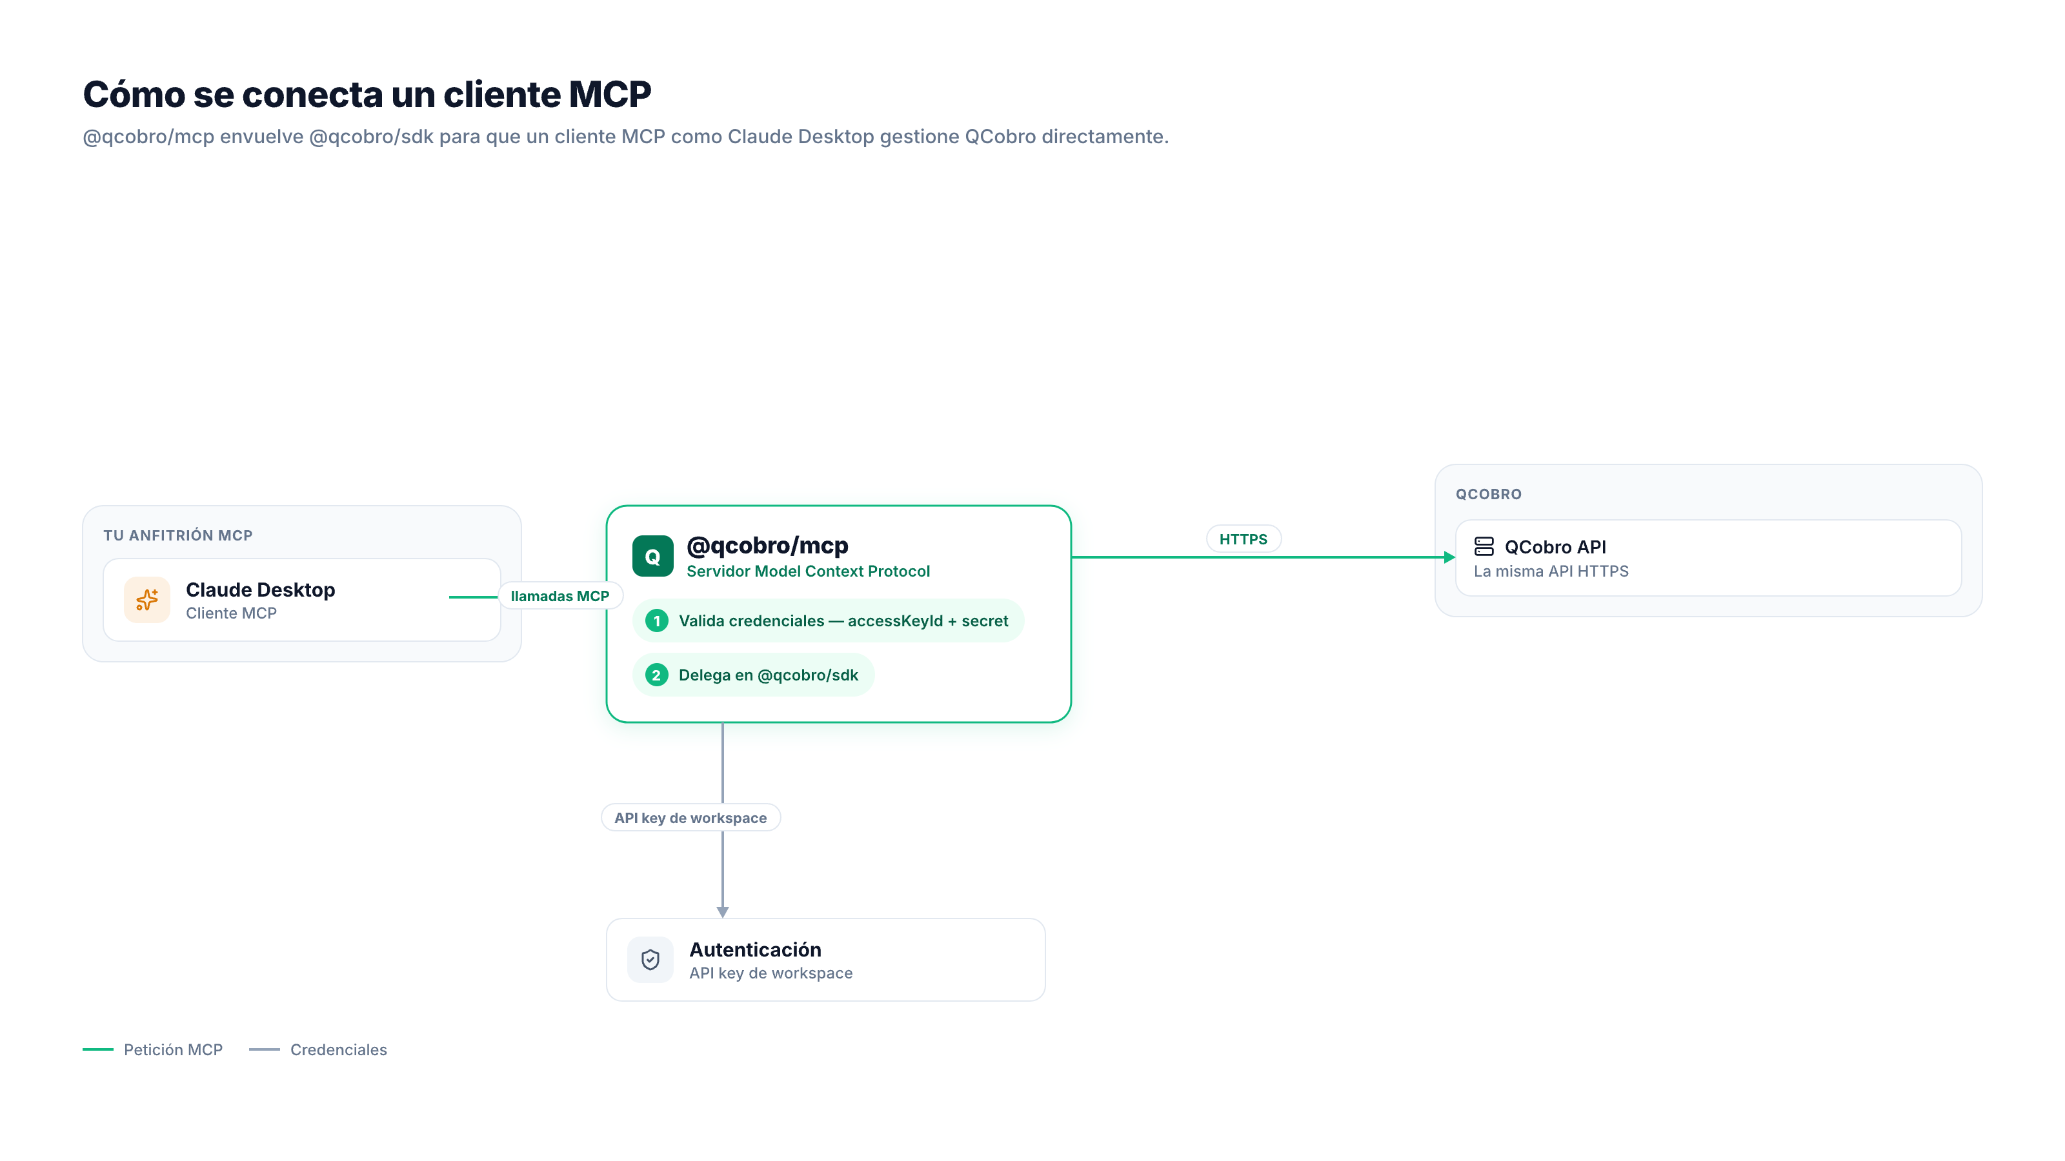
Task: Click the Autenticación shield icon
Action: point(650,959)
